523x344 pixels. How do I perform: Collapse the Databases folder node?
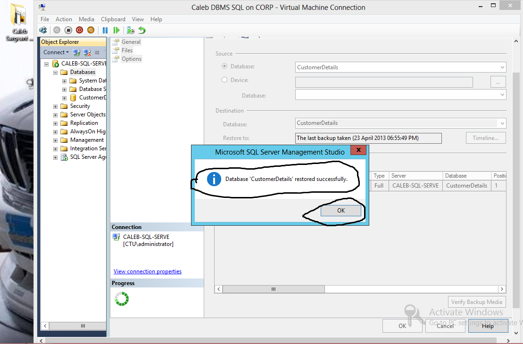[x=55, y=72]
